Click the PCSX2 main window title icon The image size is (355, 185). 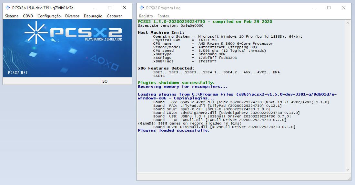8,8
